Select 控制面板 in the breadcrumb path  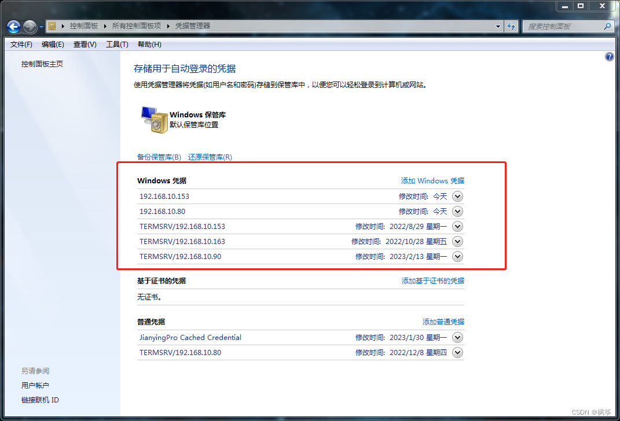[84, 26]
